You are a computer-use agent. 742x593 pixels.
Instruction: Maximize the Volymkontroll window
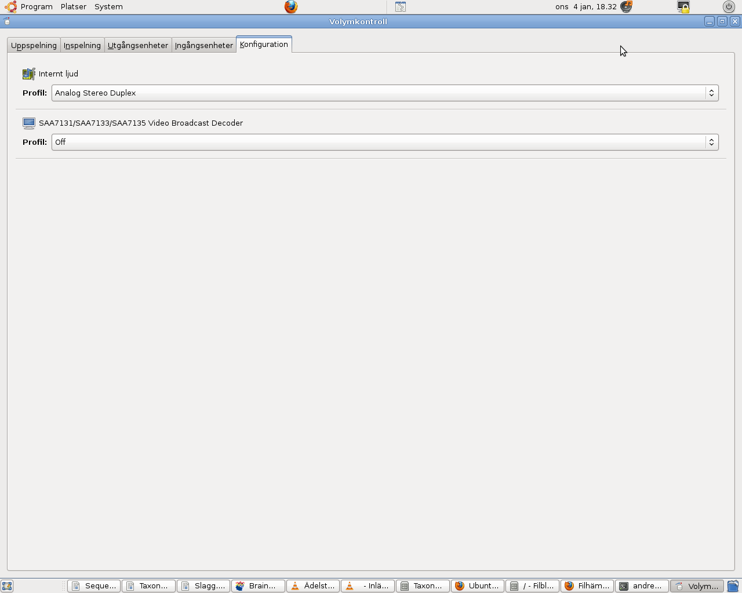(722, 21)
